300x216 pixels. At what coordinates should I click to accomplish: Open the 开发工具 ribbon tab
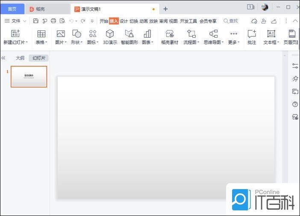click(188, 21)
